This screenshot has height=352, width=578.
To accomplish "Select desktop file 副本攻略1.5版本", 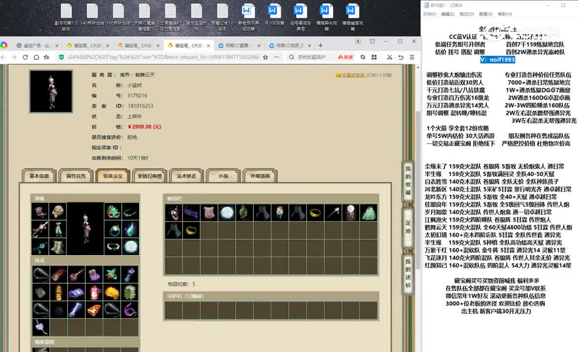I will 66,18.
